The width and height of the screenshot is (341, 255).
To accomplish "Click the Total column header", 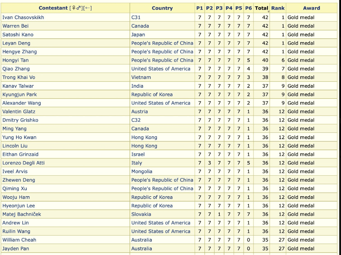I will [262, 8].
